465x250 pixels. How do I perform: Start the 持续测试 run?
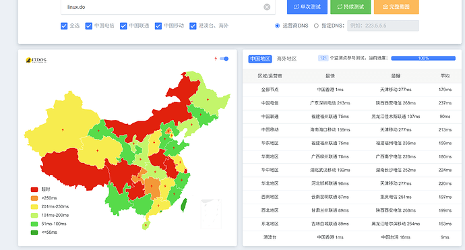[x=350, y=7]
